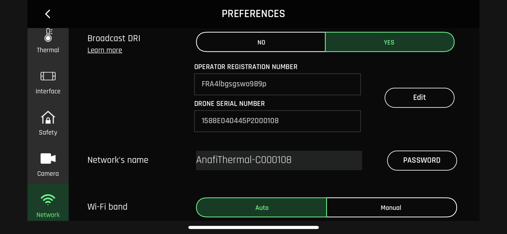
Task: Open the Camera tab label
Action: [x=48, y=174]
